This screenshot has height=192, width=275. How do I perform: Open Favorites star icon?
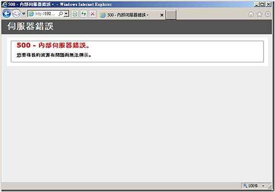pyautogui.click(x=259, y=14)
